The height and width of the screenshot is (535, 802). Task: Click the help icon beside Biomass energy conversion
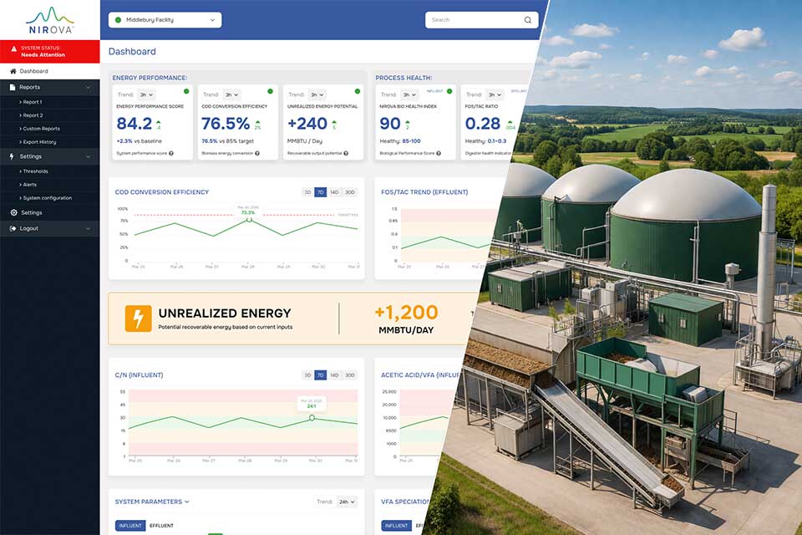[x=256, y=153]
